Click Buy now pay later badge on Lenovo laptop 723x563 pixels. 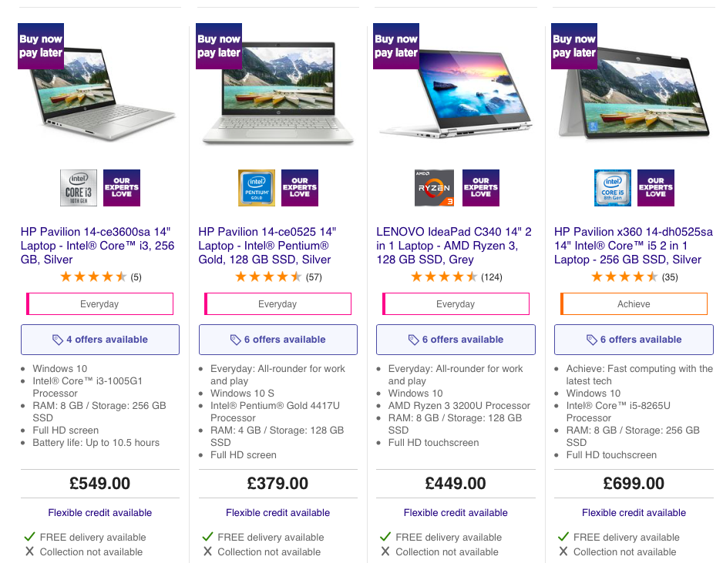(x=396, y=46)
